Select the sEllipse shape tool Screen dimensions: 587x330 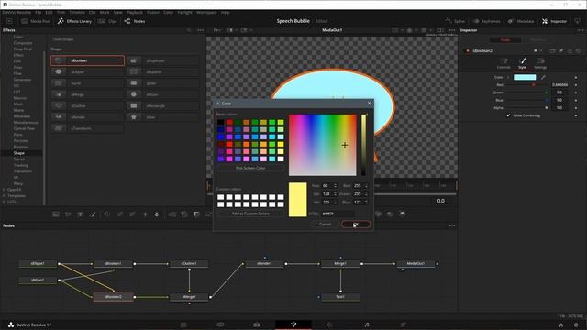(87, 71)
